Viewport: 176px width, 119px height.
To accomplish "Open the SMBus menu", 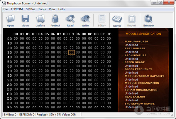I will point(31,9).
